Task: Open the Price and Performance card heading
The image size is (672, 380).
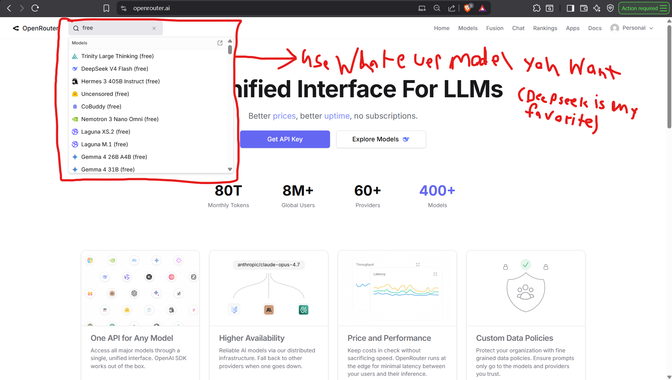Action: (389, 338)
